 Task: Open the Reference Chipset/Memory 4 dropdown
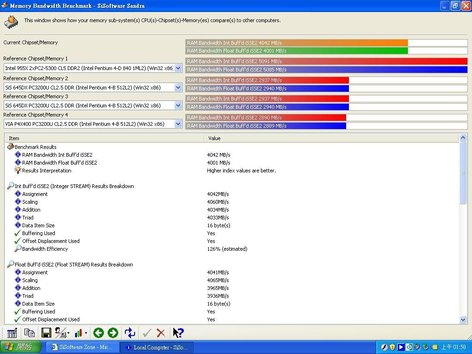(178, 124)
